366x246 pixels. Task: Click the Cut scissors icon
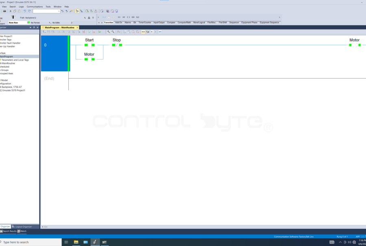(10, 11)
